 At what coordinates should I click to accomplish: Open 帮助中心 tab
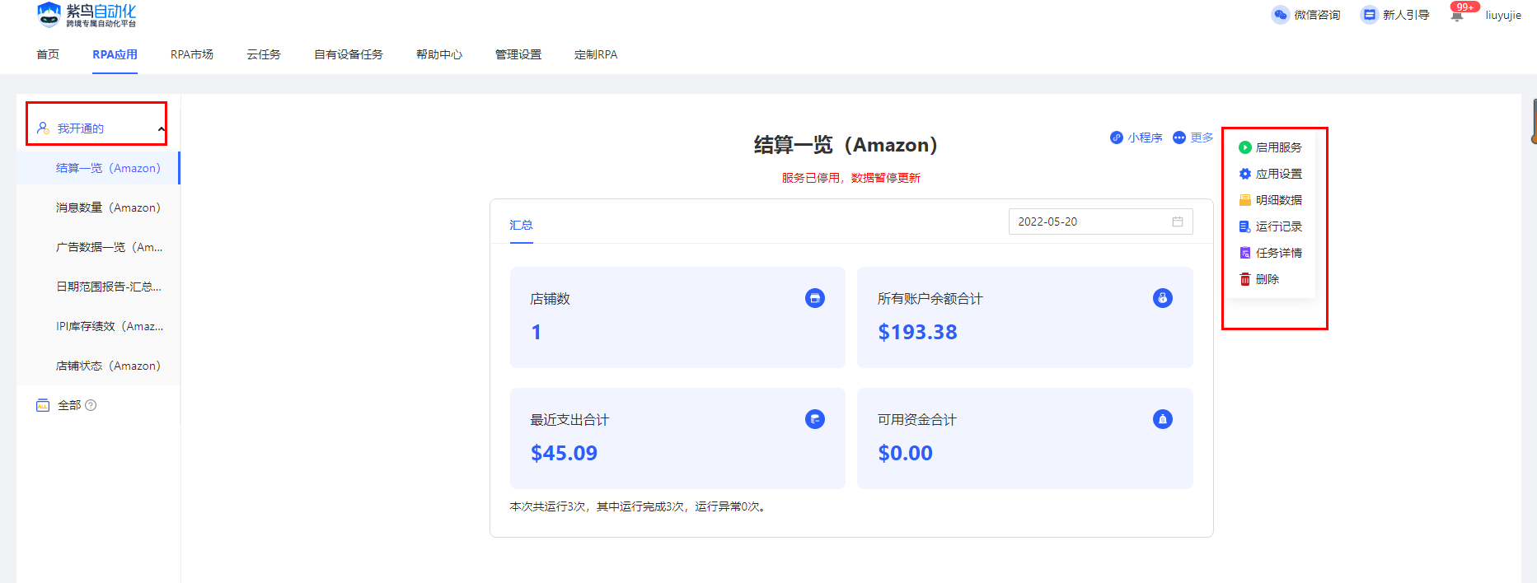(439, 54)
